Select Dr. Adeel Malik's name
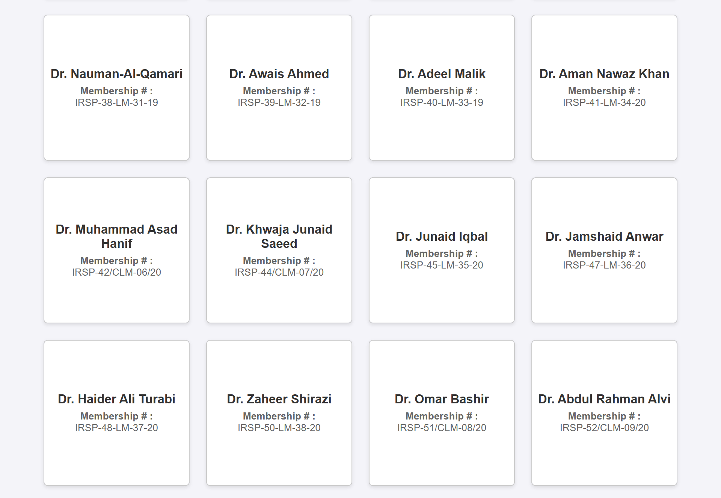 (x=442, y=74)
